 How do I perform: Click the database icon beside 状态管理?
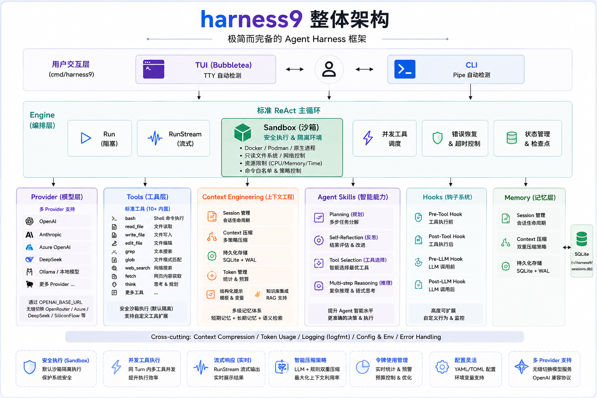[x=511, y=138]
